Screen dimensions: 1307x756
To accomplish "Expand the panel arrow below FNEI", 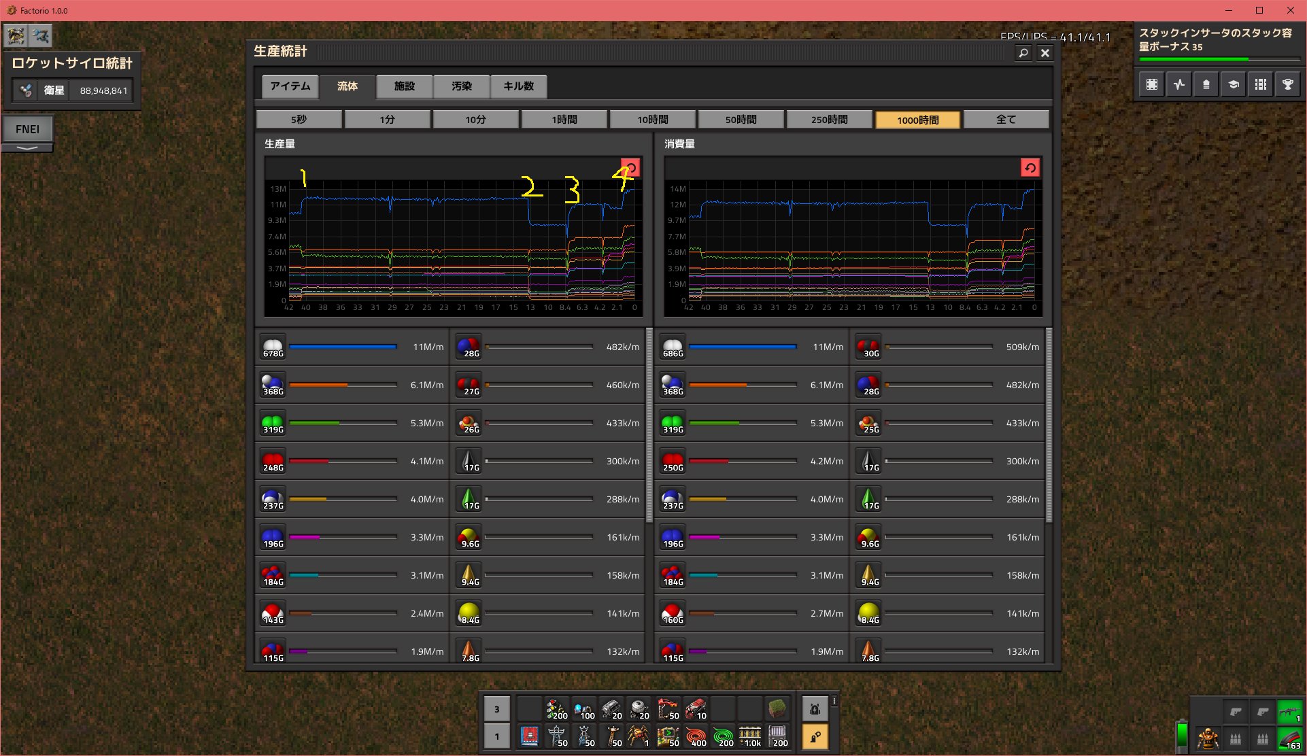I will (27, 148).
